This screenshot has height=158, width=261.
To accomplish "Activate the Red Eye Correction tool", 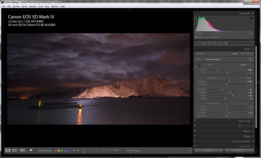I will pyautogui.click(x=209, y=43).
